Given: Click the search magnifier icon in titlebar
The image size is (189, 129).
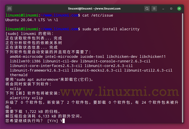Looking at the screenshot, I should 147,8.
